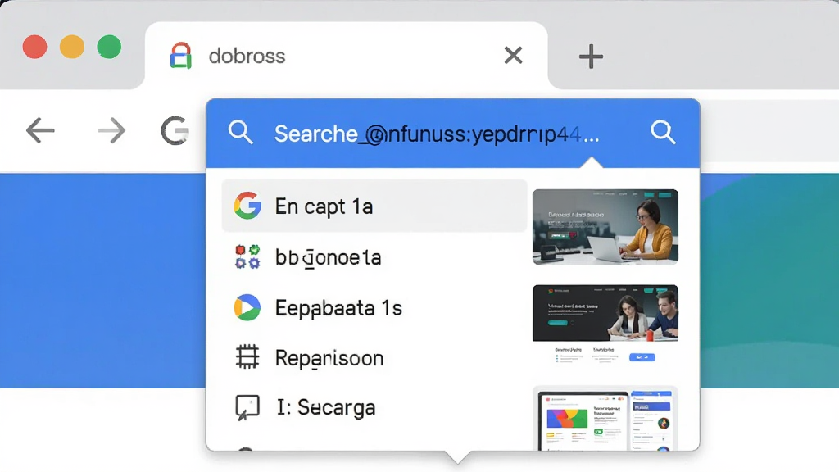
Task: Click the four-gear icon beside bbgonoe1a
Action: 247,256
